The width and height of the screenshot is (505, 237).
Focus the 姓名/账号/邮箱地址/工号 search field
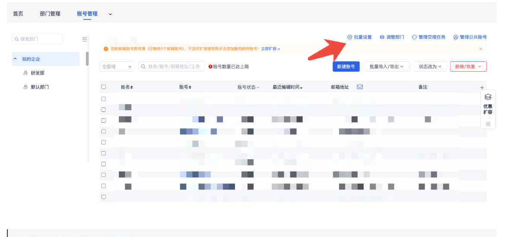(x=172, y=66)
